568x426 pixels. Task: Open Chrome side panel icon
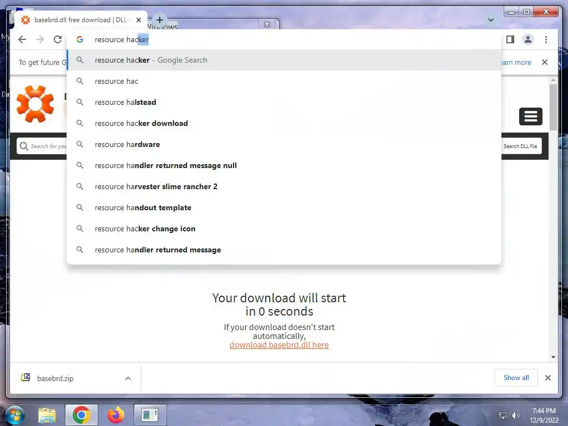(510, 39)
